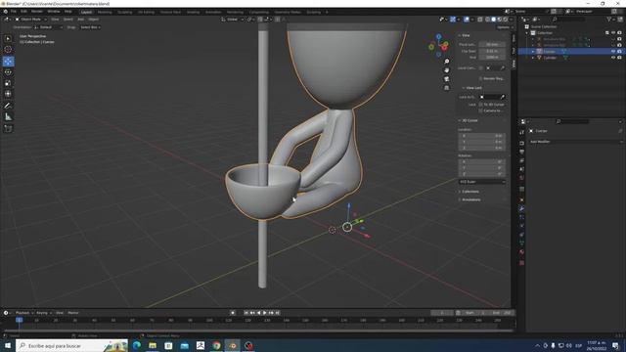
Task: Collapse the 3D Cursor panel
Action: pyautogui.click(x=469, y=120)
